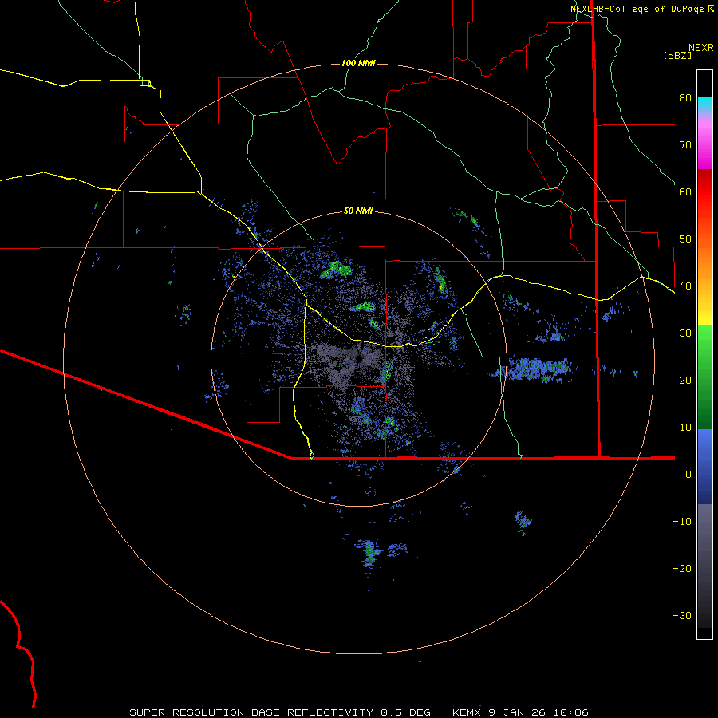Screen dimensions: 718x718
Task: Click the -30 dBZ scale value
Action: coord(682,615)
